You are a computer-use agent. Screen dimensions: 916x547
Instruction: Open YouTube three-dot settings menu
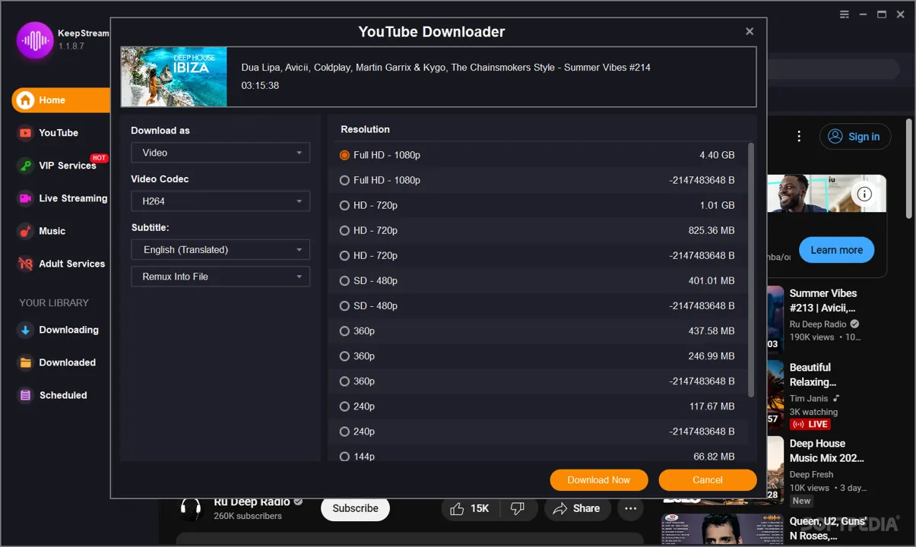pyautogui.click(x=799, y=137)
